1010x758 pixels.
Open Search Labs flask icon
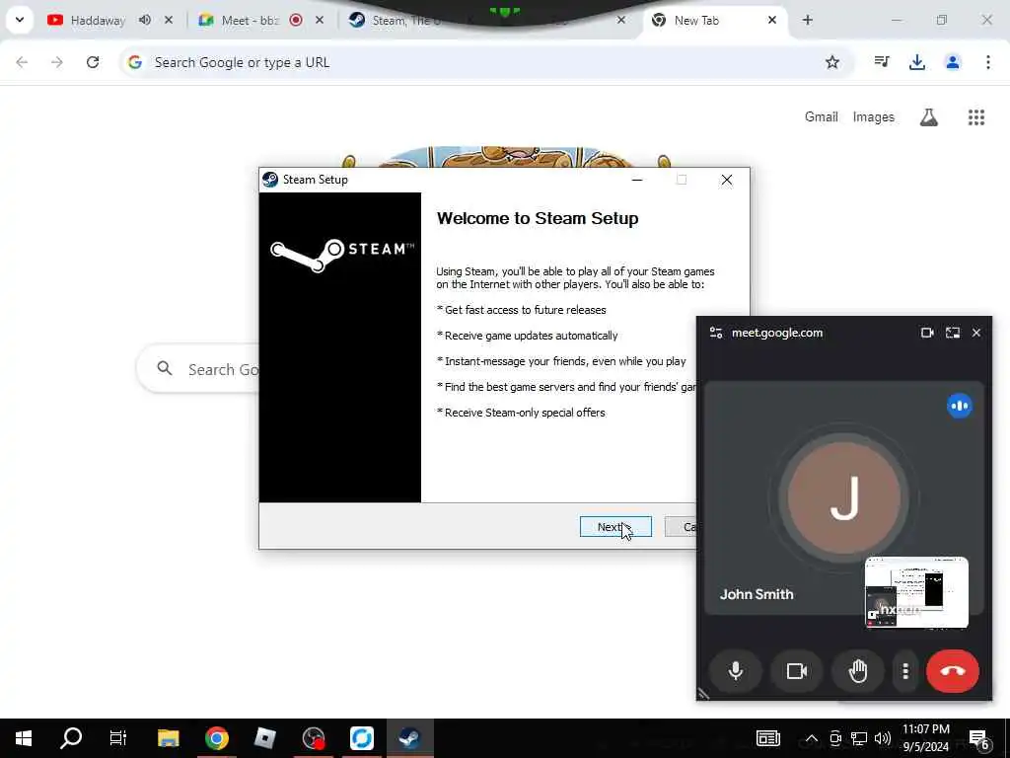[929, 116]
